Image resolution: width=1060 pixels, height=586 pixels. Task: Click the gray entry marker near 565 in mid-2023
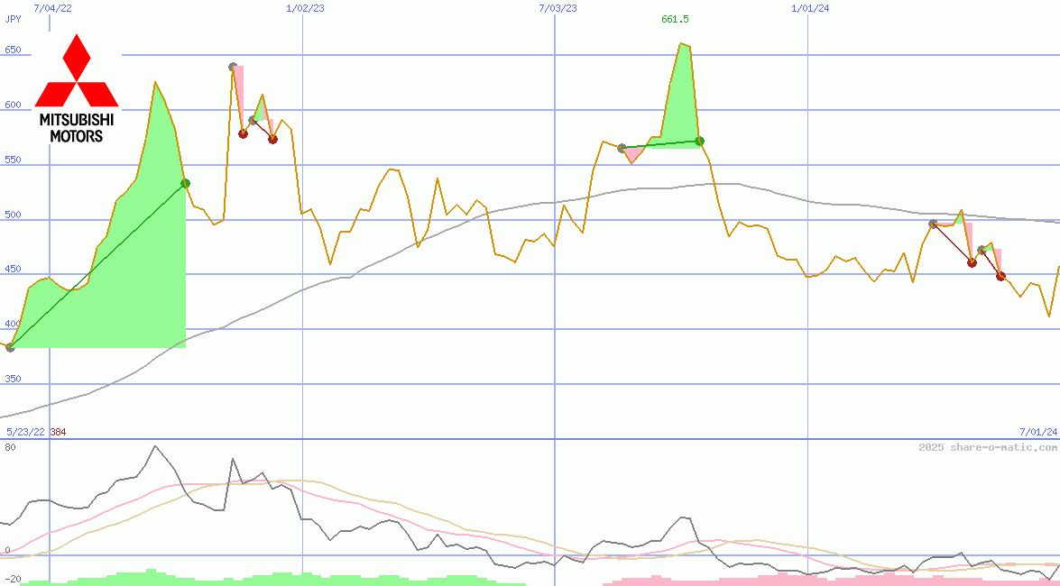tap(622, 148)
